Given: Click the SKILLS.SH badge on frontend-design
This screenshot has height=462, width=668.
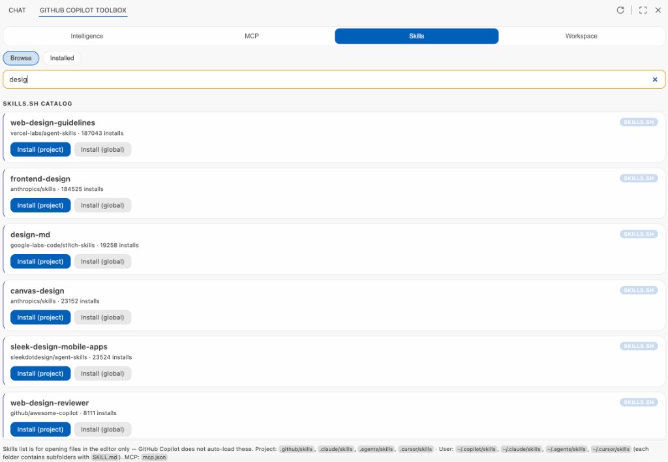Looking at the screenshot, I should (x=639, y=179).
